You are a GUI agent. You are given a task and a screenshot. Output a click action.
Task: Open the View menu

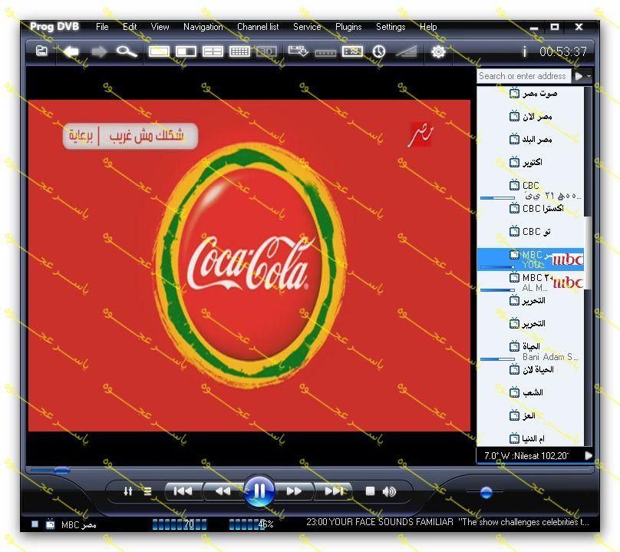click(x=160, y=27)
